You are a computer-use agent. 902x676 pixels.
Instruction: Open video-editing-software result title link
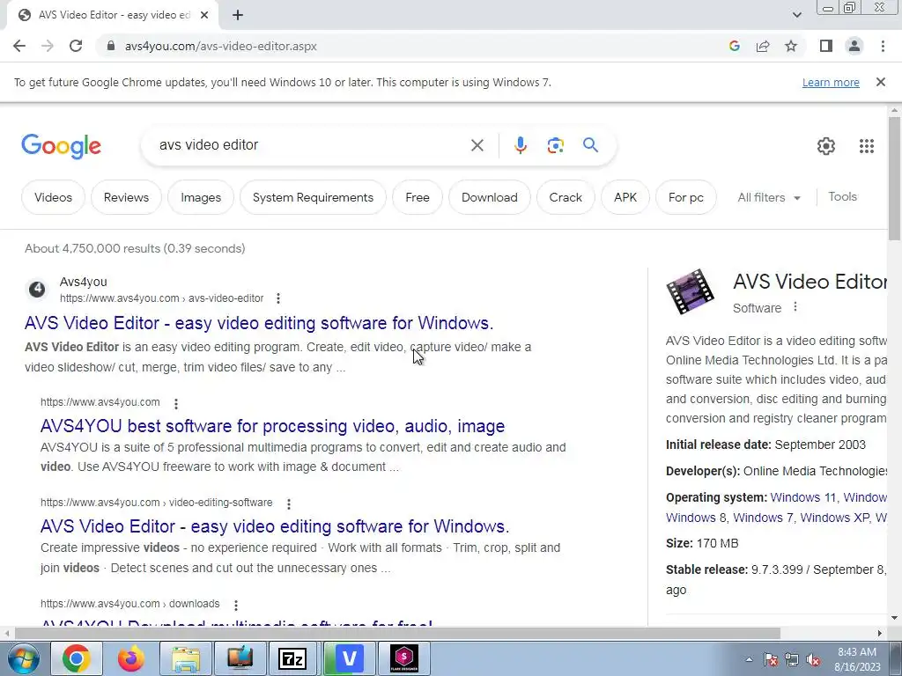[x=275, y=526]
